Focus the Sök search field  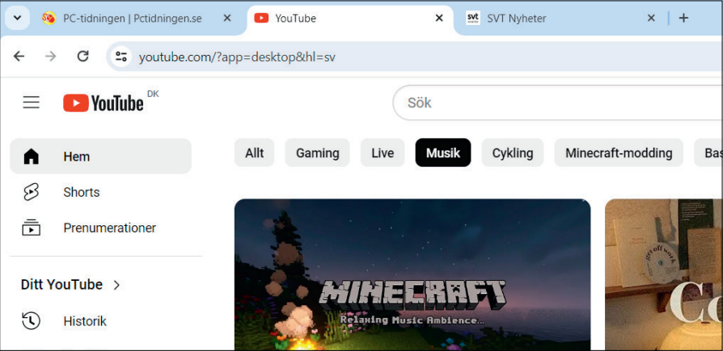click(557, 102)
